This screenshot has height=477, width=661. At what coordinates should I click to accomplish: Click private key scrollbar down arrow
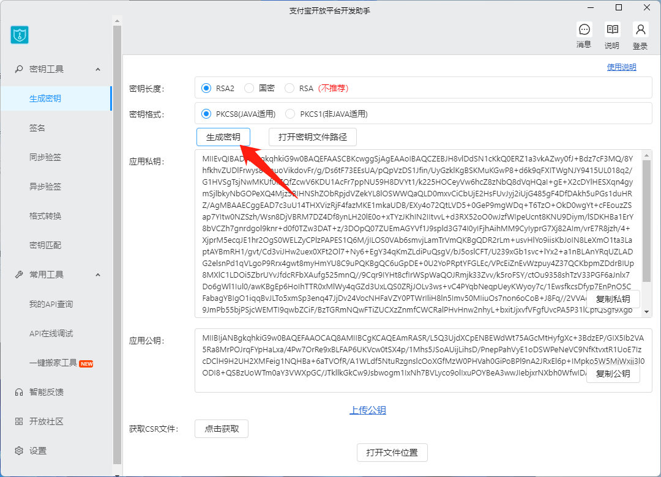[x=647, y=312]
